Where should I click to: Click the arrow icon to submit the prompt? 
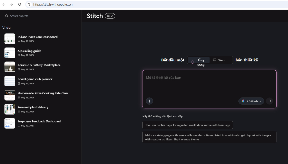[x=269, y=101]
